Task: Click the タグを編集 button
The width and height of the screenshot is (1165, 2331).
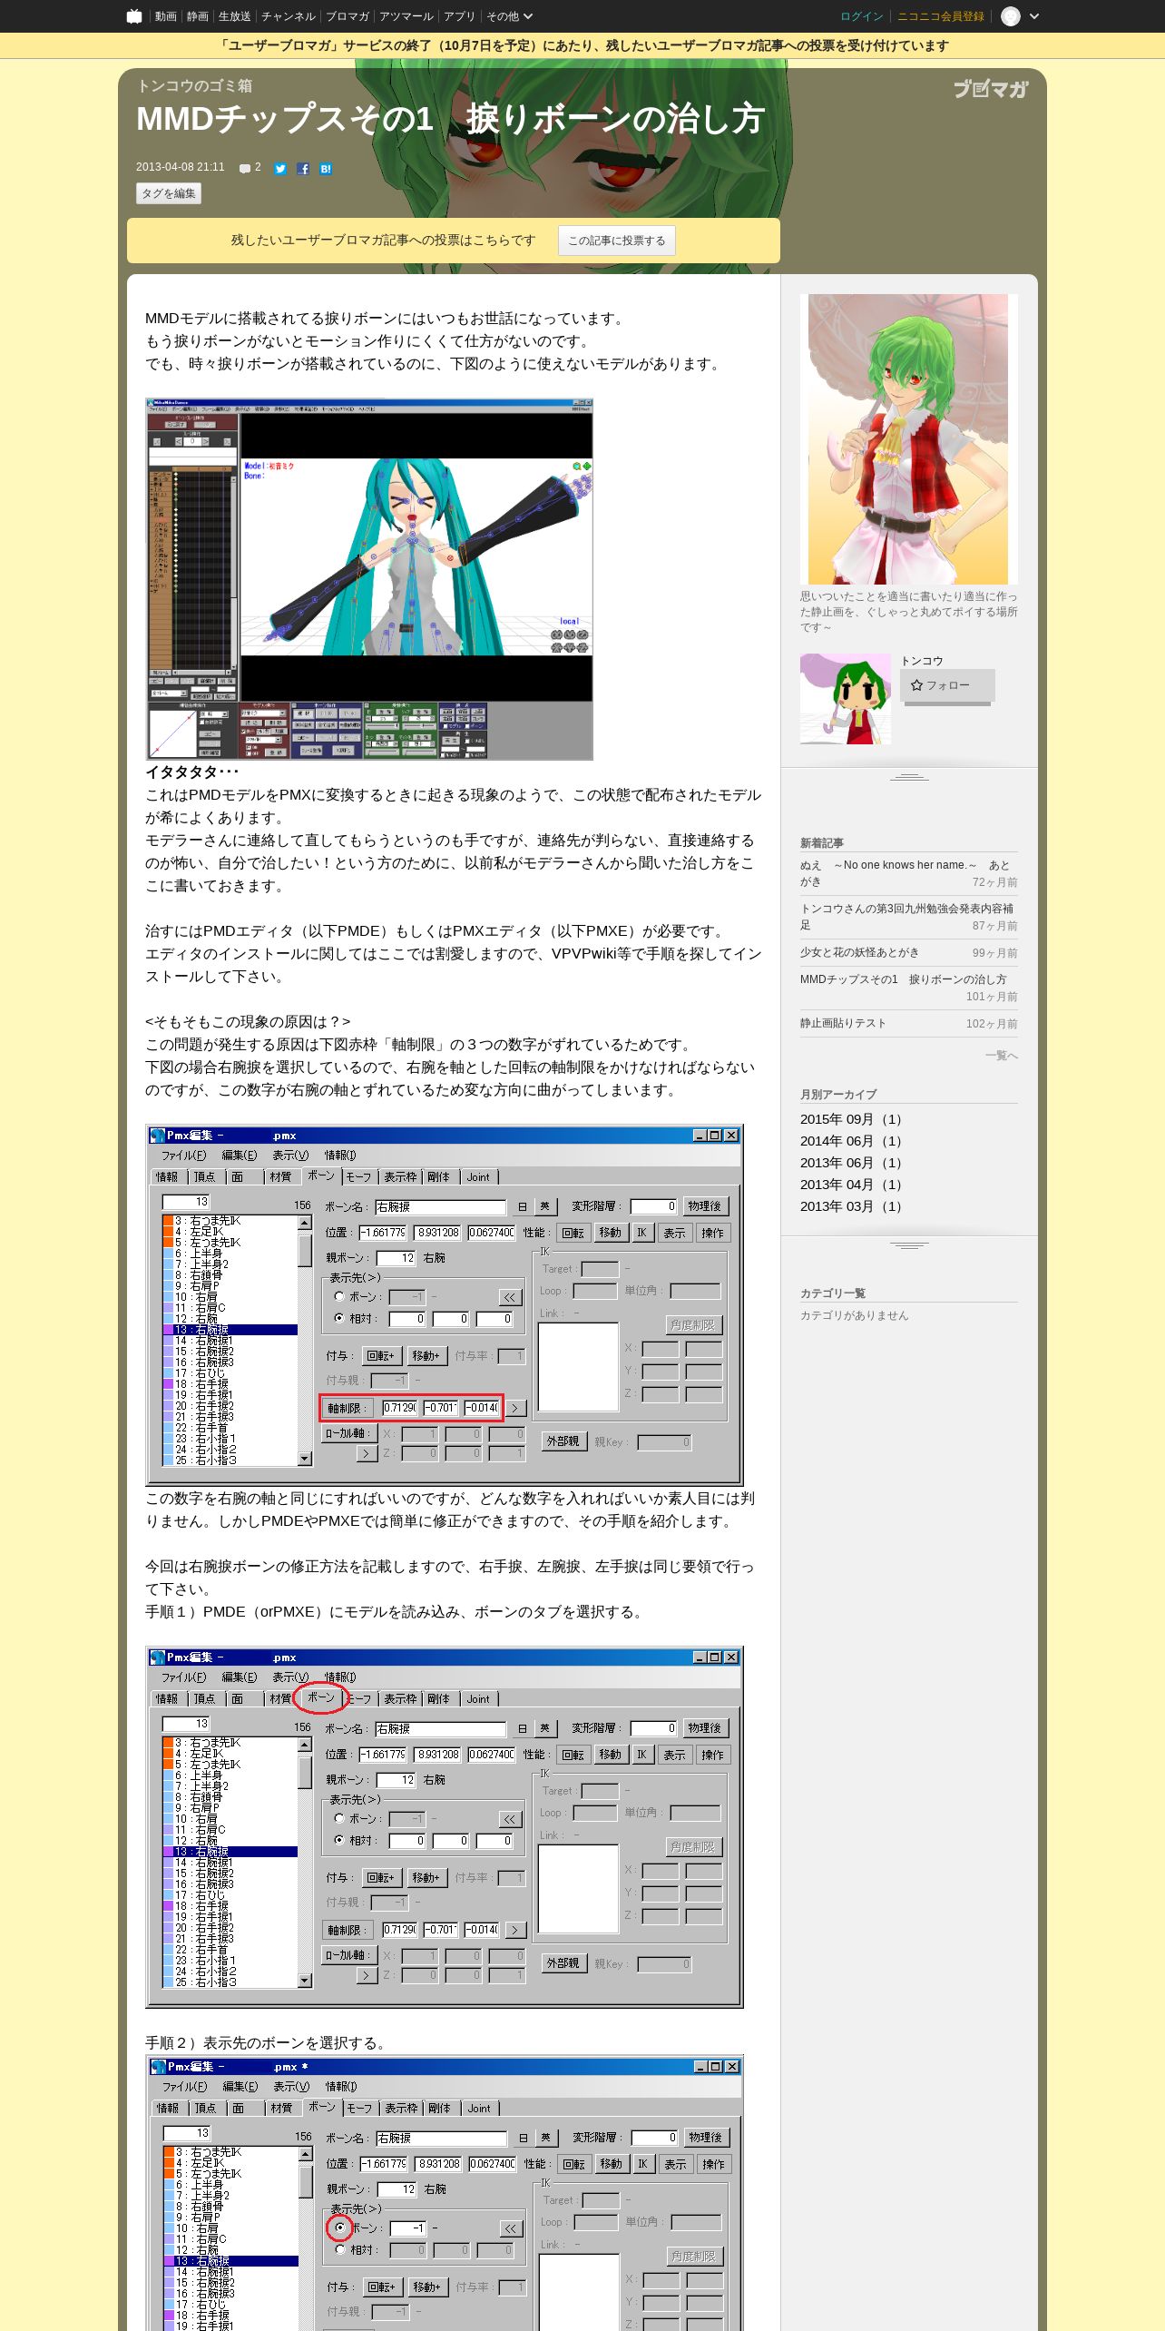Action: point(169,193)
